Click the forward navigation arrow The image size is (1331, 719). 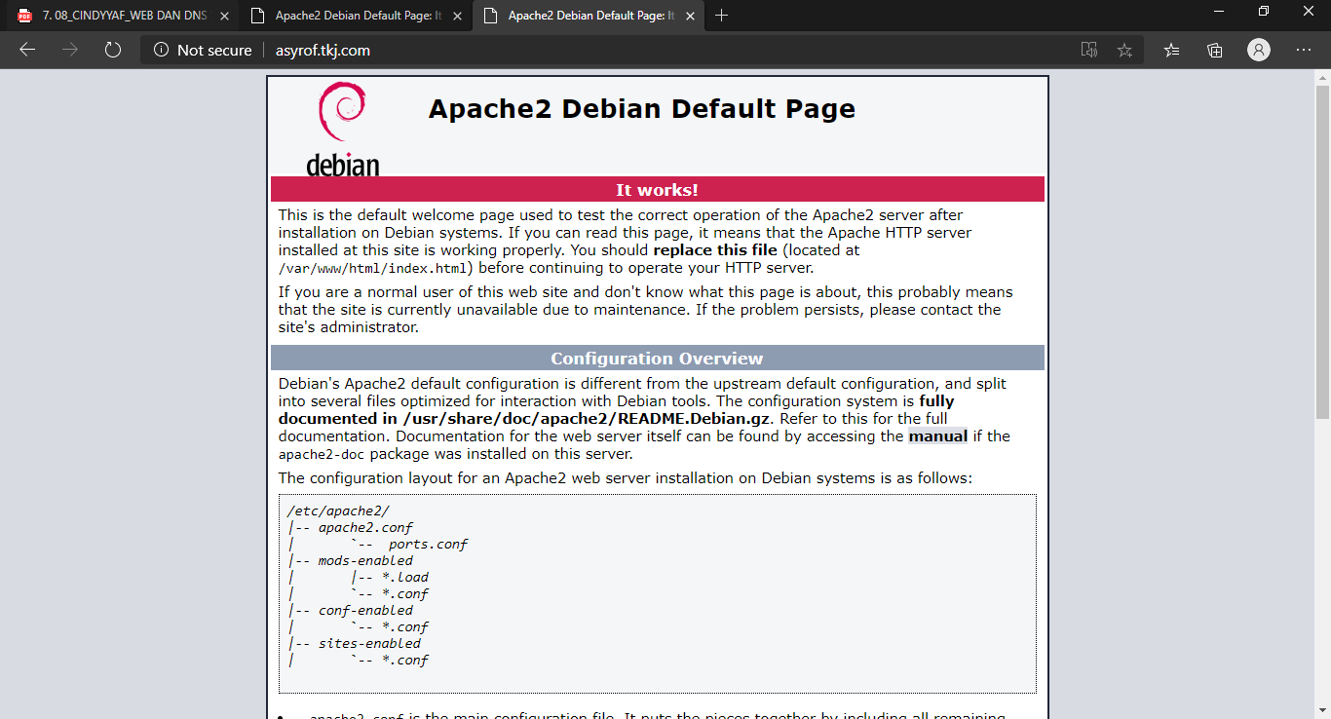(x=70, y=50)
